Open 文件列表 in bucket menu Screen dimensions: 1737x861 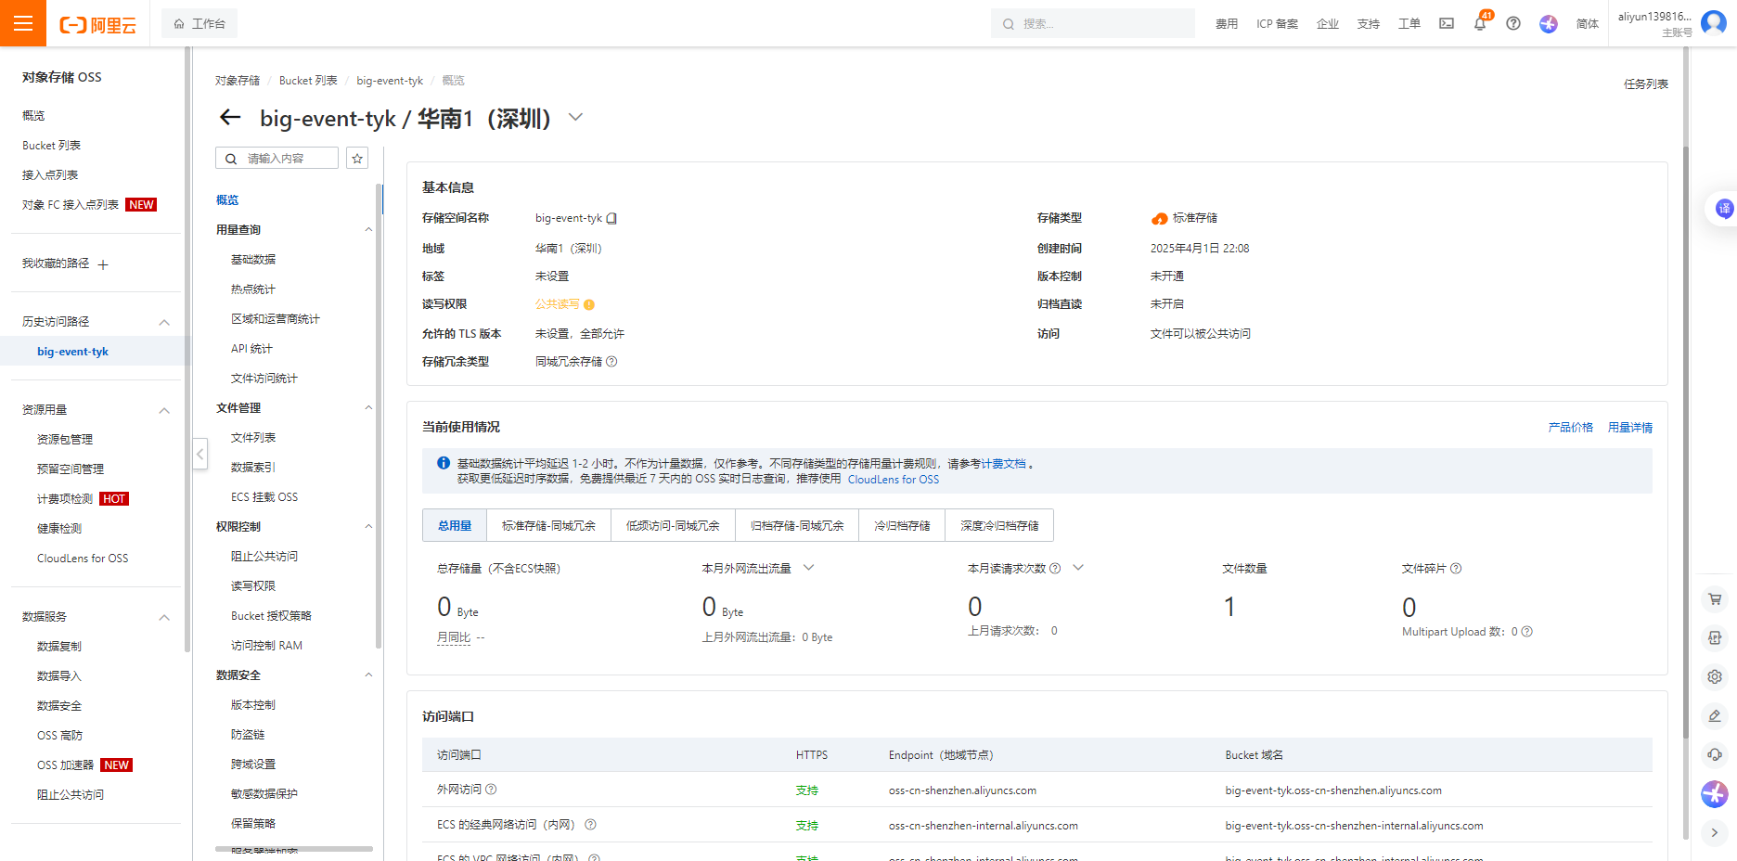pyautogui.click(x=253, y=438)
